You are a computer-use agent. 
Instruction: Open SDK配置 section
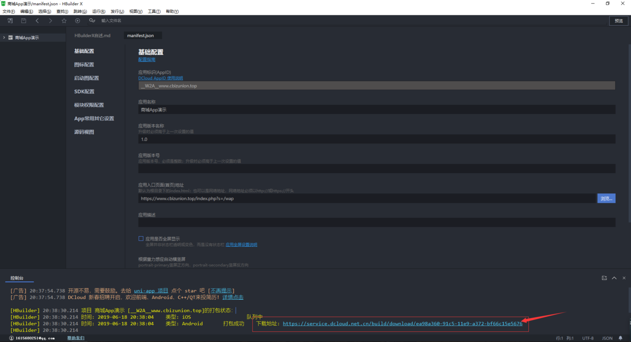tap(84, 92)
